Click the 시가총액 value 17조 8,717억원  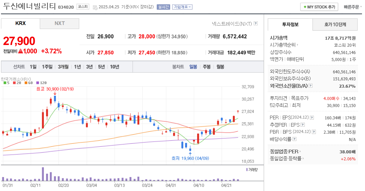[340, 38]
